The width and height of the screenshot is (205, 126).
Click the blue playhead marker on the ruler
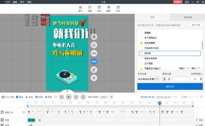point(160,103)
